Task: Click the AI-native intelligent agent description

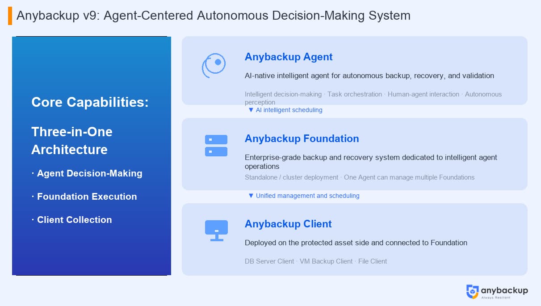Action: click(369, 75)
